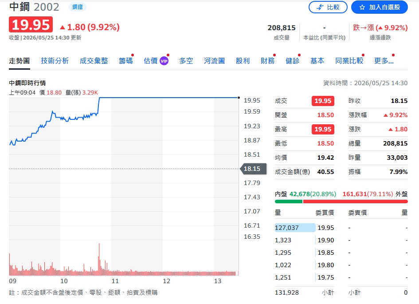Click the 19.75 bid price row
Viewport: 419px width, 304px height.
pyautogui.click(x=326, y=277)
